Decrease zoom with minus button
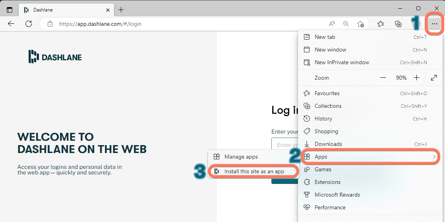Screen dimensions: 445x222 point(383,78)
